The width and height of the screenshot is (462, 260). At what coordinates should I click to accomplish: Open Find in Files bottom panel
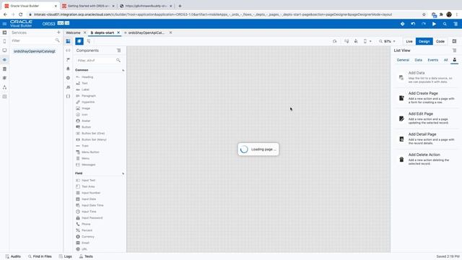40,256
